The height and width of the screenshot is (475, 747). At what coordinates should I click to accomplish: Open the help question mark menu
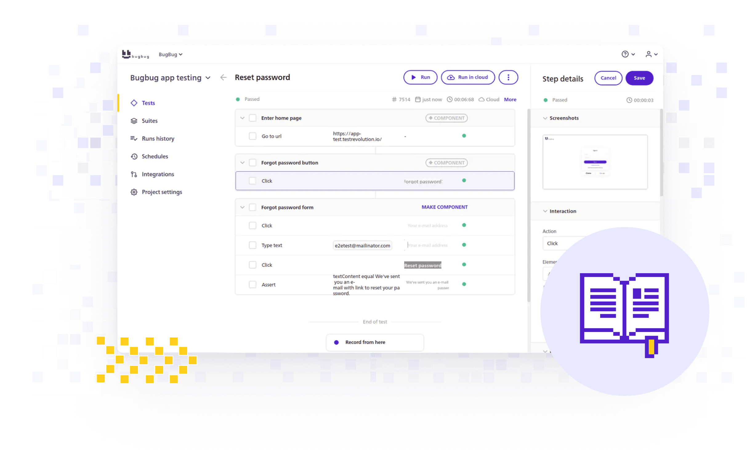click(x=628, y=54)
